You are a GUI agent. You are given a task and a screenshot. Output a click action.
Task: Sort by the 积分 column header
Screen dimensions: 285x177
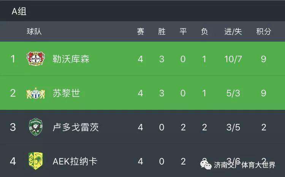(263, 32)
